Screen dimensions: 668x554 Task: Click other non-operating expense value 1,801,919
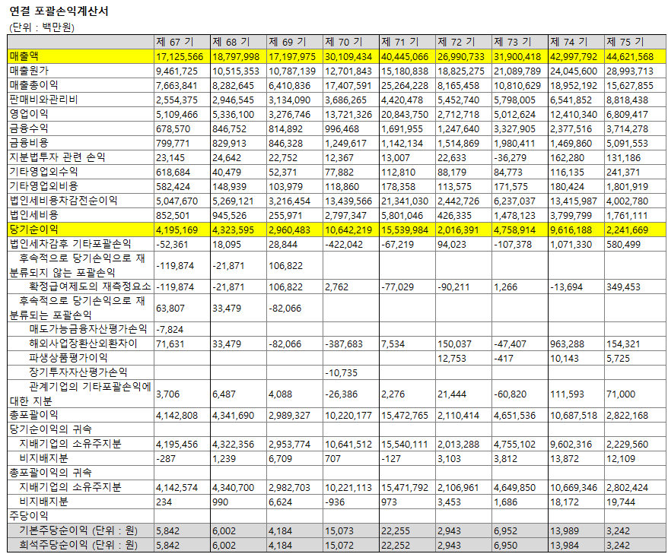tap(627, 187)
